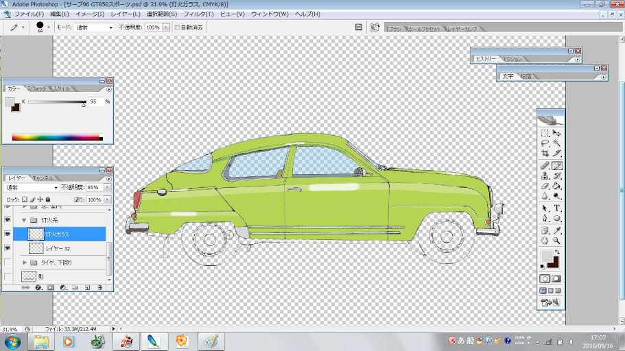The image size is (625, 351).
Task: Select the Blur tool
Action: (x=545, y=195)
